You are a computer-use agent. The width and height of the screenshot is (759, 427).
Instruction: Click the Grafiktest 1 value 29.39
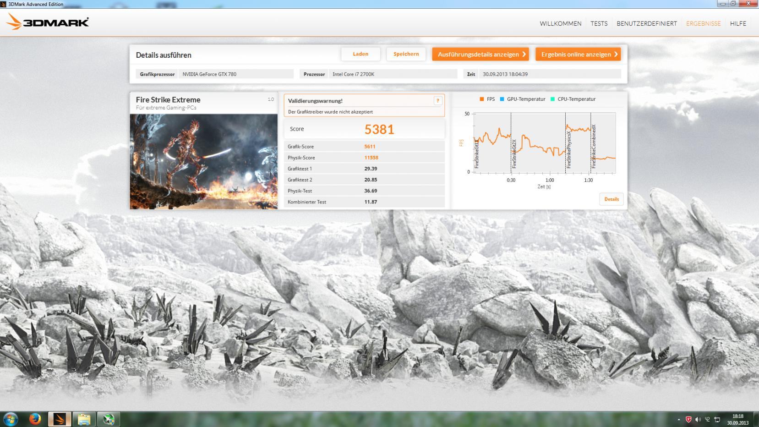click(x=371, y=169)
